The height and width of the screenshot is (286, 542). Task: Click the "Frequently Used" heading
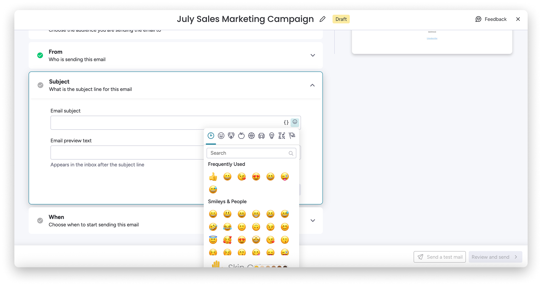click(226, 164)
